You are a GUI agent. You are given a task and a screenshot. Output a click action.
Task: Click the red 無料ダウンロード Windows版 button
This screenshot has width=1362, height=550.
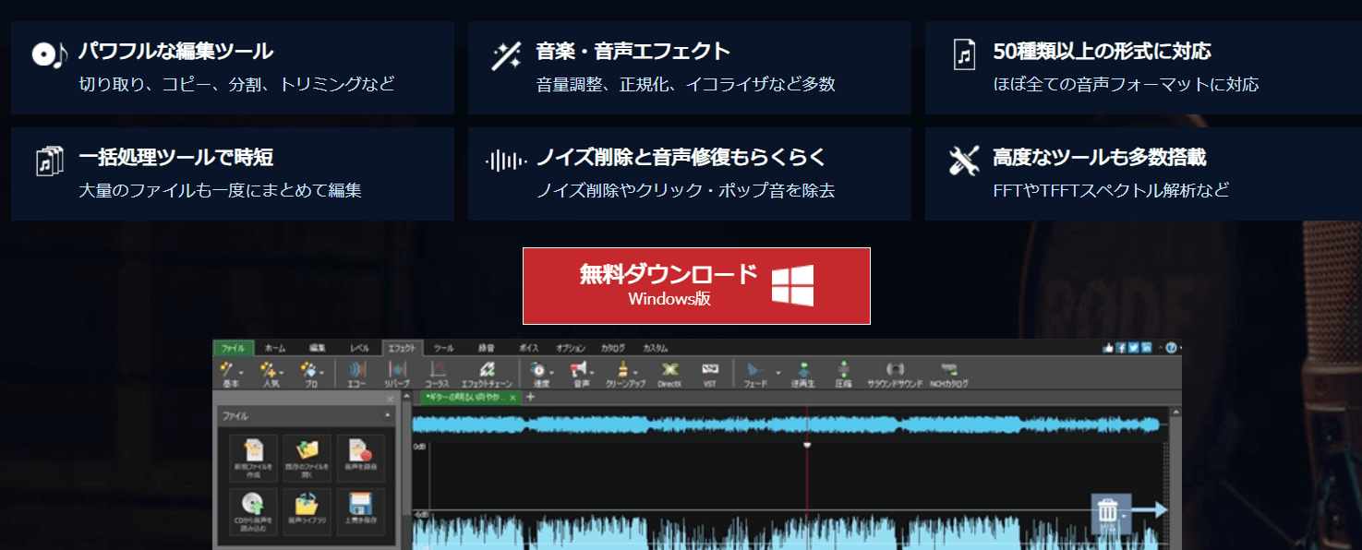[696, 286]
